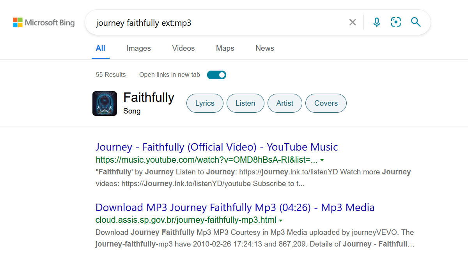This screenshot has width=468, height=268.
Task: Switch to the News tab
Action: [265, 48]
